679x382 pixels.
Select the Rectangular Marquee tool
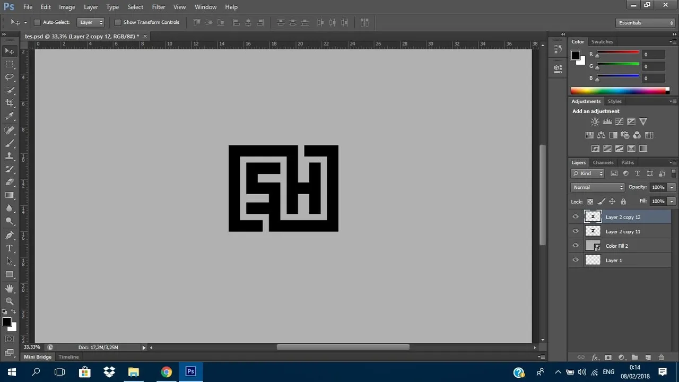pyautogui.click(x=10, y=64)
